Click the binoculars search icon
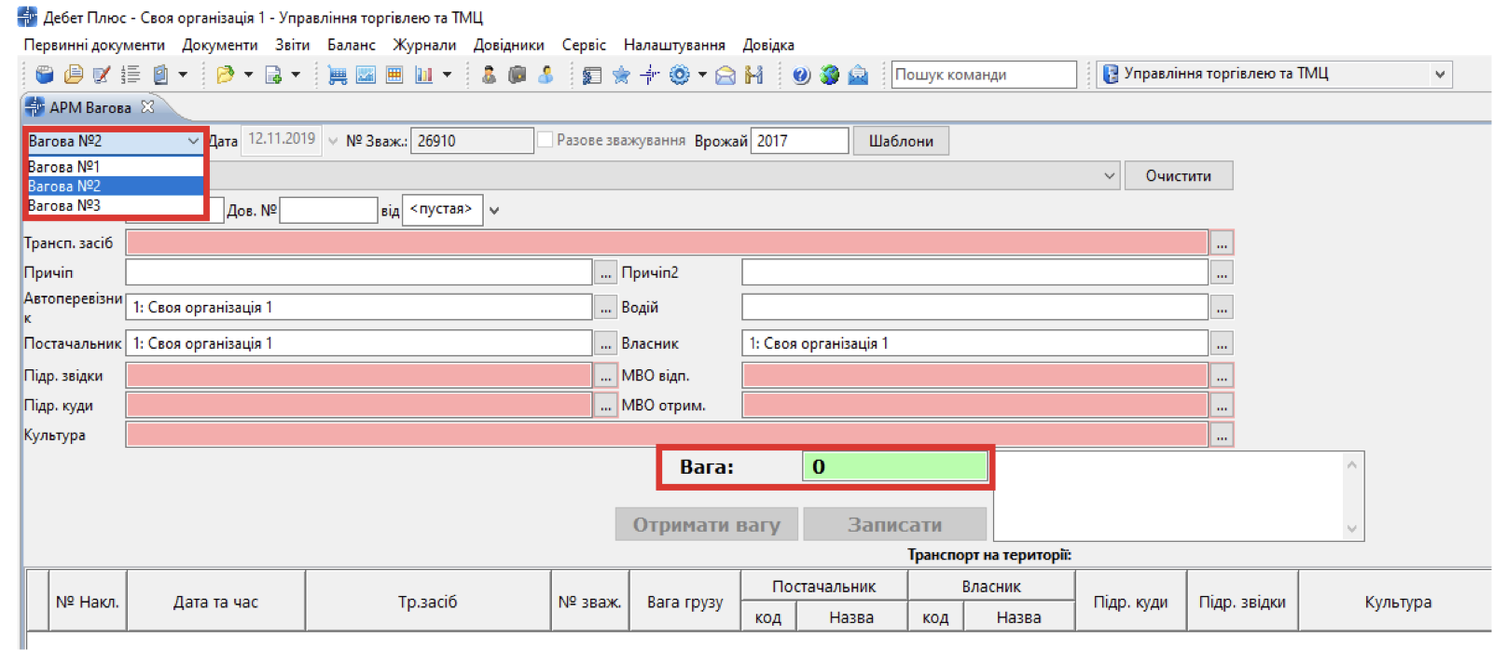Viewport: 1493px width, 665px height. click(754, 75)
